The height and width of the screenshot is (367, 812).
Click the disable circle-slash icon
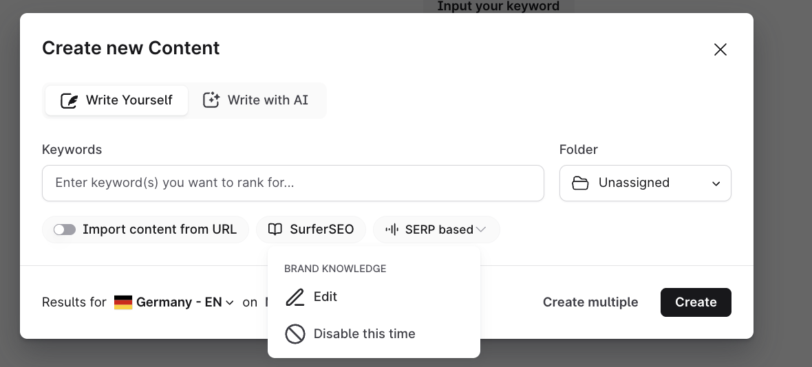pyautogui.click(x=295, y=334)
